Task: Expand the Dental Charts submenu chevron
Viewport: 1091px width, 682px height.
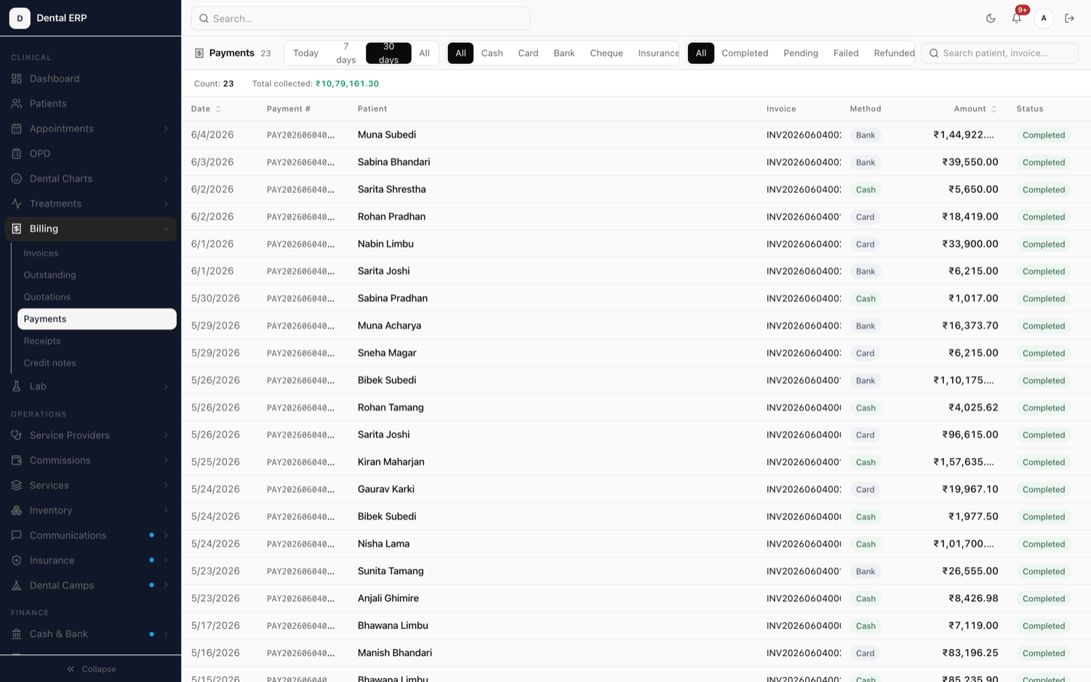Action: (x=166, y=178)
